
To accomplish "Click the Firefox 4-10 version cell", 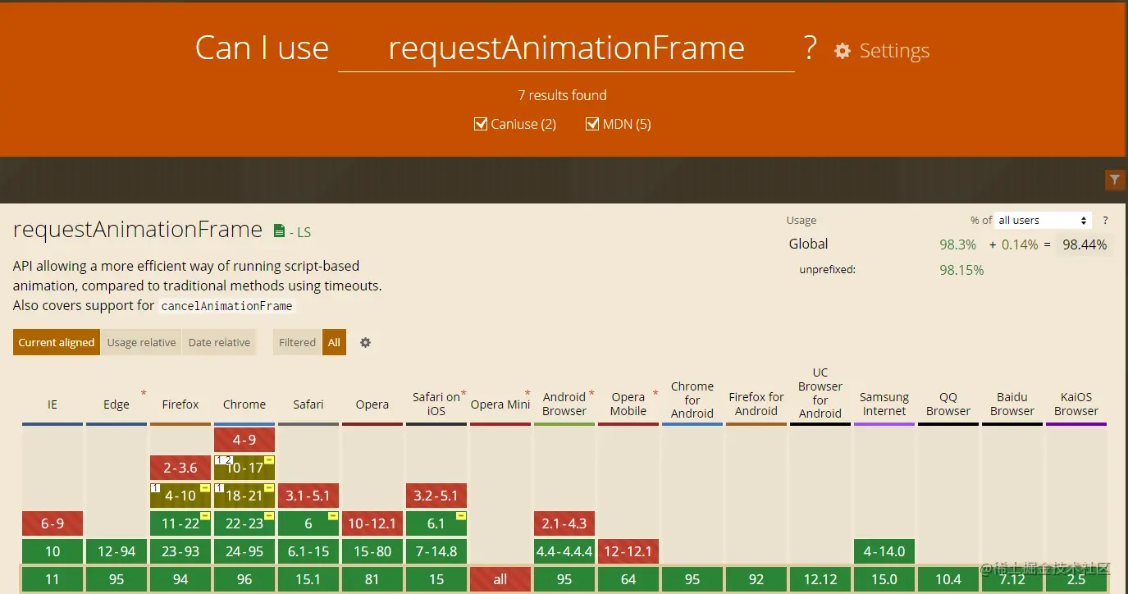I will [180, 496].
